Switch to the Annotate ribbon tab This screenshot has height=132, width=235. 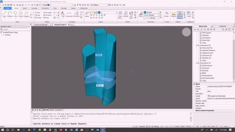click(34, 8)
